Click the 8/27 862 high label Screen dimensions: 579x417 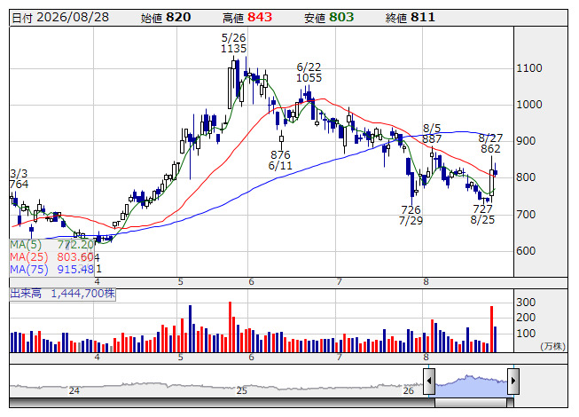tap(490, 144)
